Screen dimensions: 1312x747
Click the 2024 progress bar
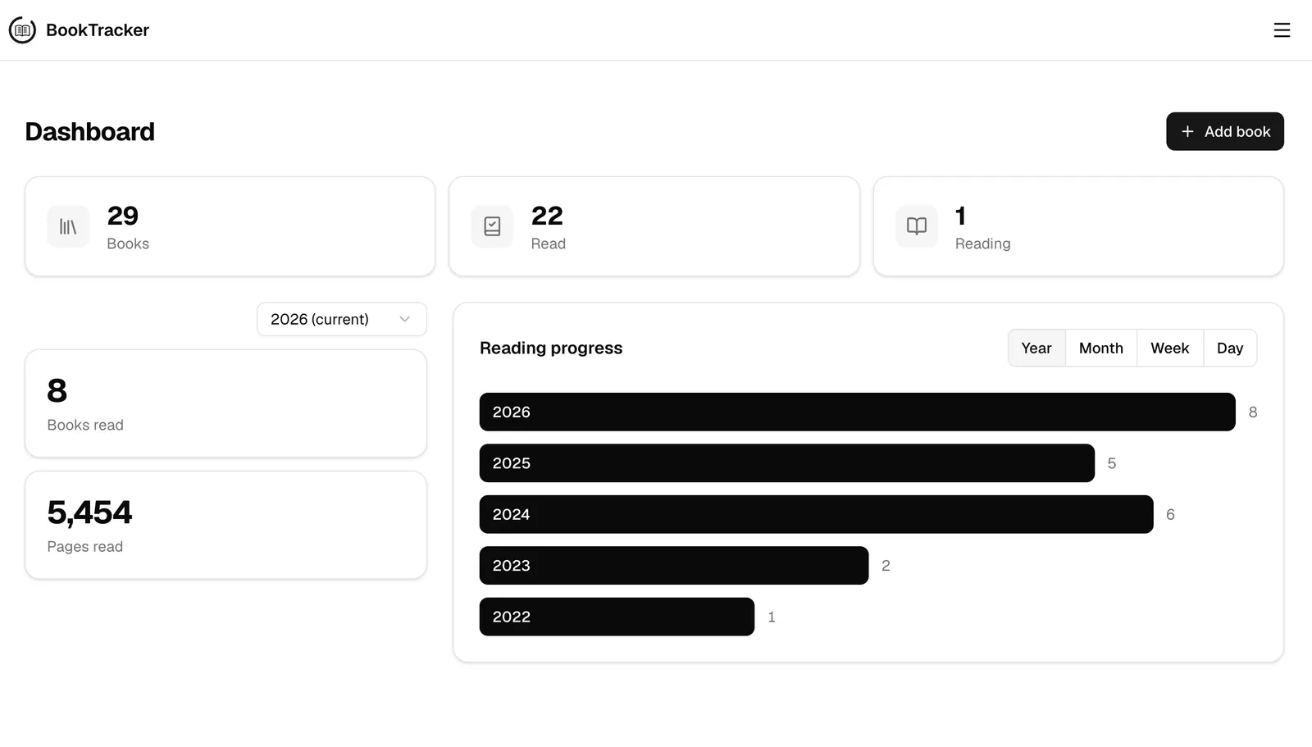[816, 514]
